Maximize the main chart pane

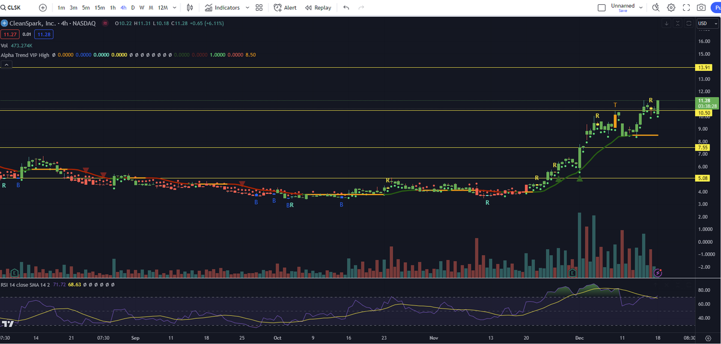pyautogui.click(x=688, y=23)
